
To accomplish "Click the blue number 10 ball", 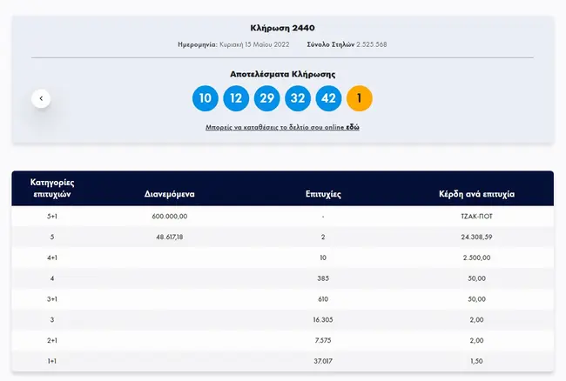I will tap(205, 98).
